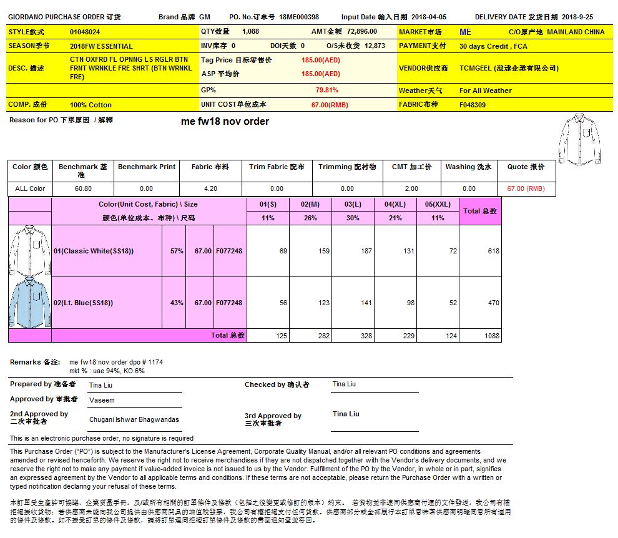This screenshot has width=618, height=538.
Task: Select the 02(Lt. Blue(SS18)) color label
Action: 84,303
